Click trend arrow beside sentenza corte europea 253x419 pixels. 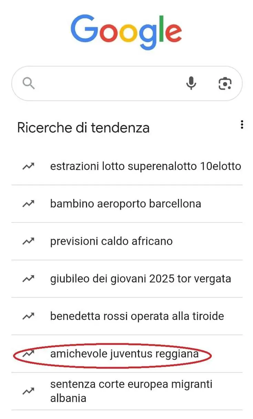tap(28, 391)
